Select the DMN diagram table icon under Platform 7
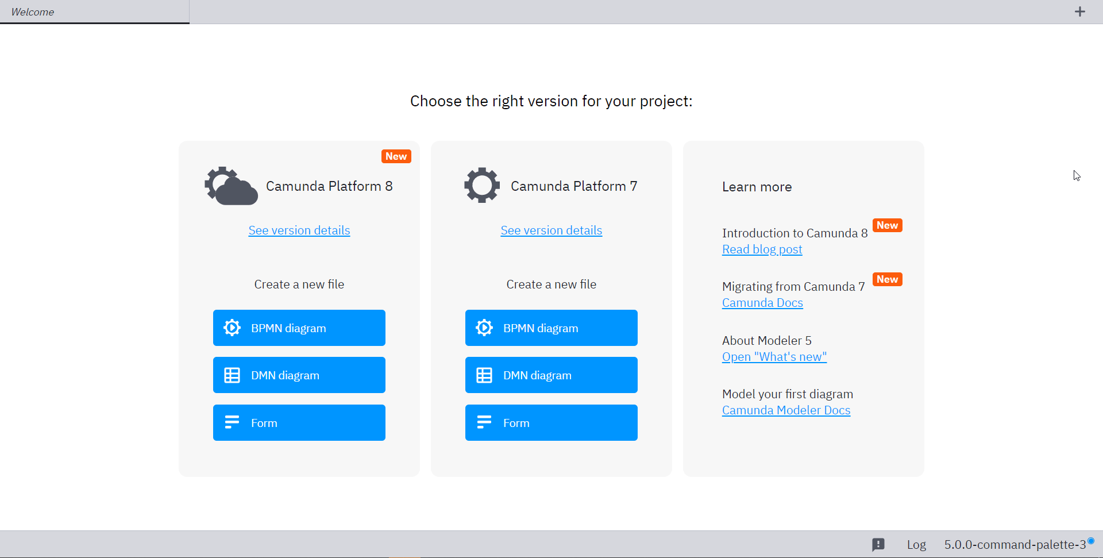 (484, 375)
